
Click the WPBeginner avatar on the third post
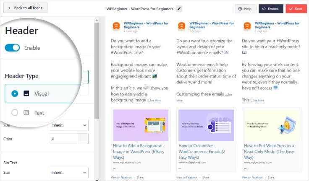(247, 26)
